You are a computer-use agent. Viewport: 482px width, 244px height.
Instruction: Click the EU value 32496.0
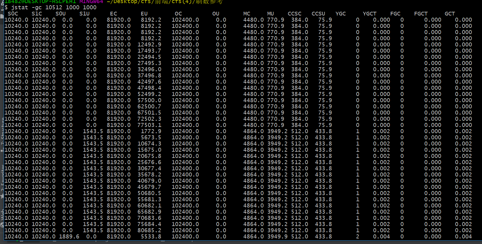point(150,69)
